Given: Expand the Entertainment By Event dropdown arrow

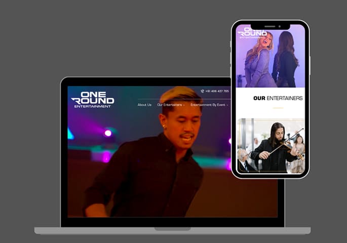Looking at the screenshot, I should coord(227,105).
